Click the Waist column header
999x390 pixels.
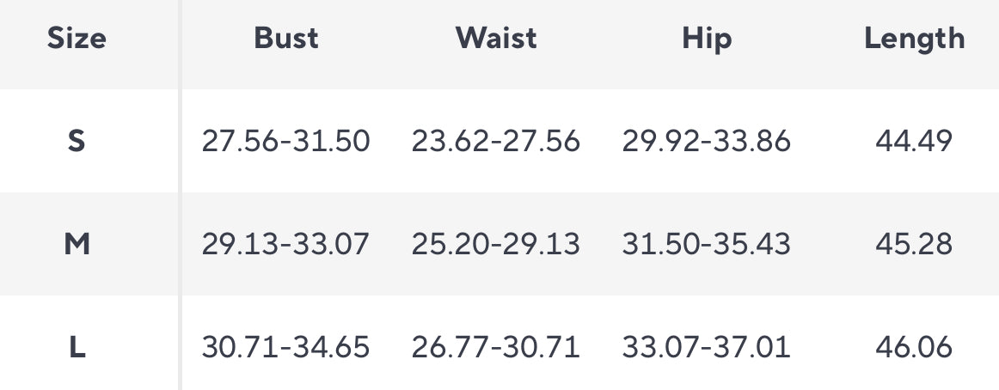(496, 39)
